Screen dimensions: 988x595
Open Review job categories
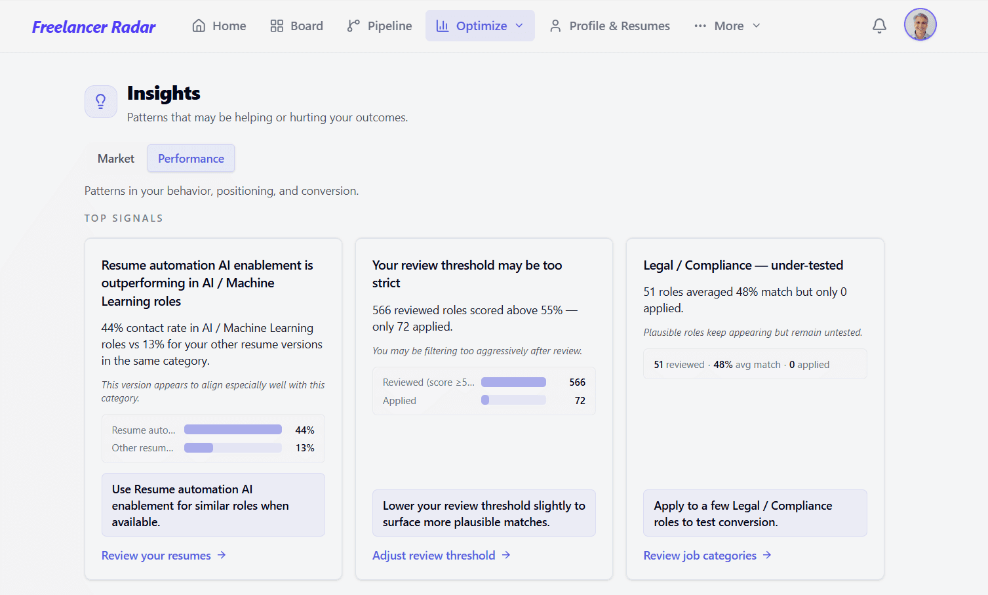[700, 555]
